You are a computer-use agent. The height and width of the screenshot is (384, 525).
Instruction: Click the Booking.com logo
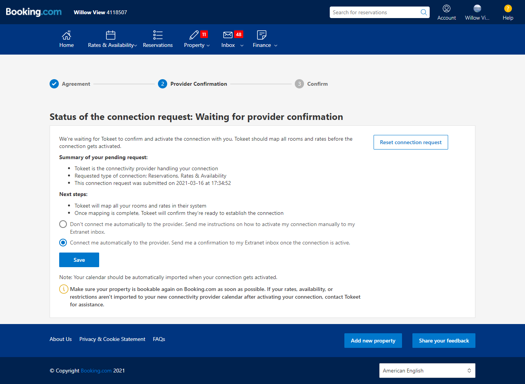point(34,12)
